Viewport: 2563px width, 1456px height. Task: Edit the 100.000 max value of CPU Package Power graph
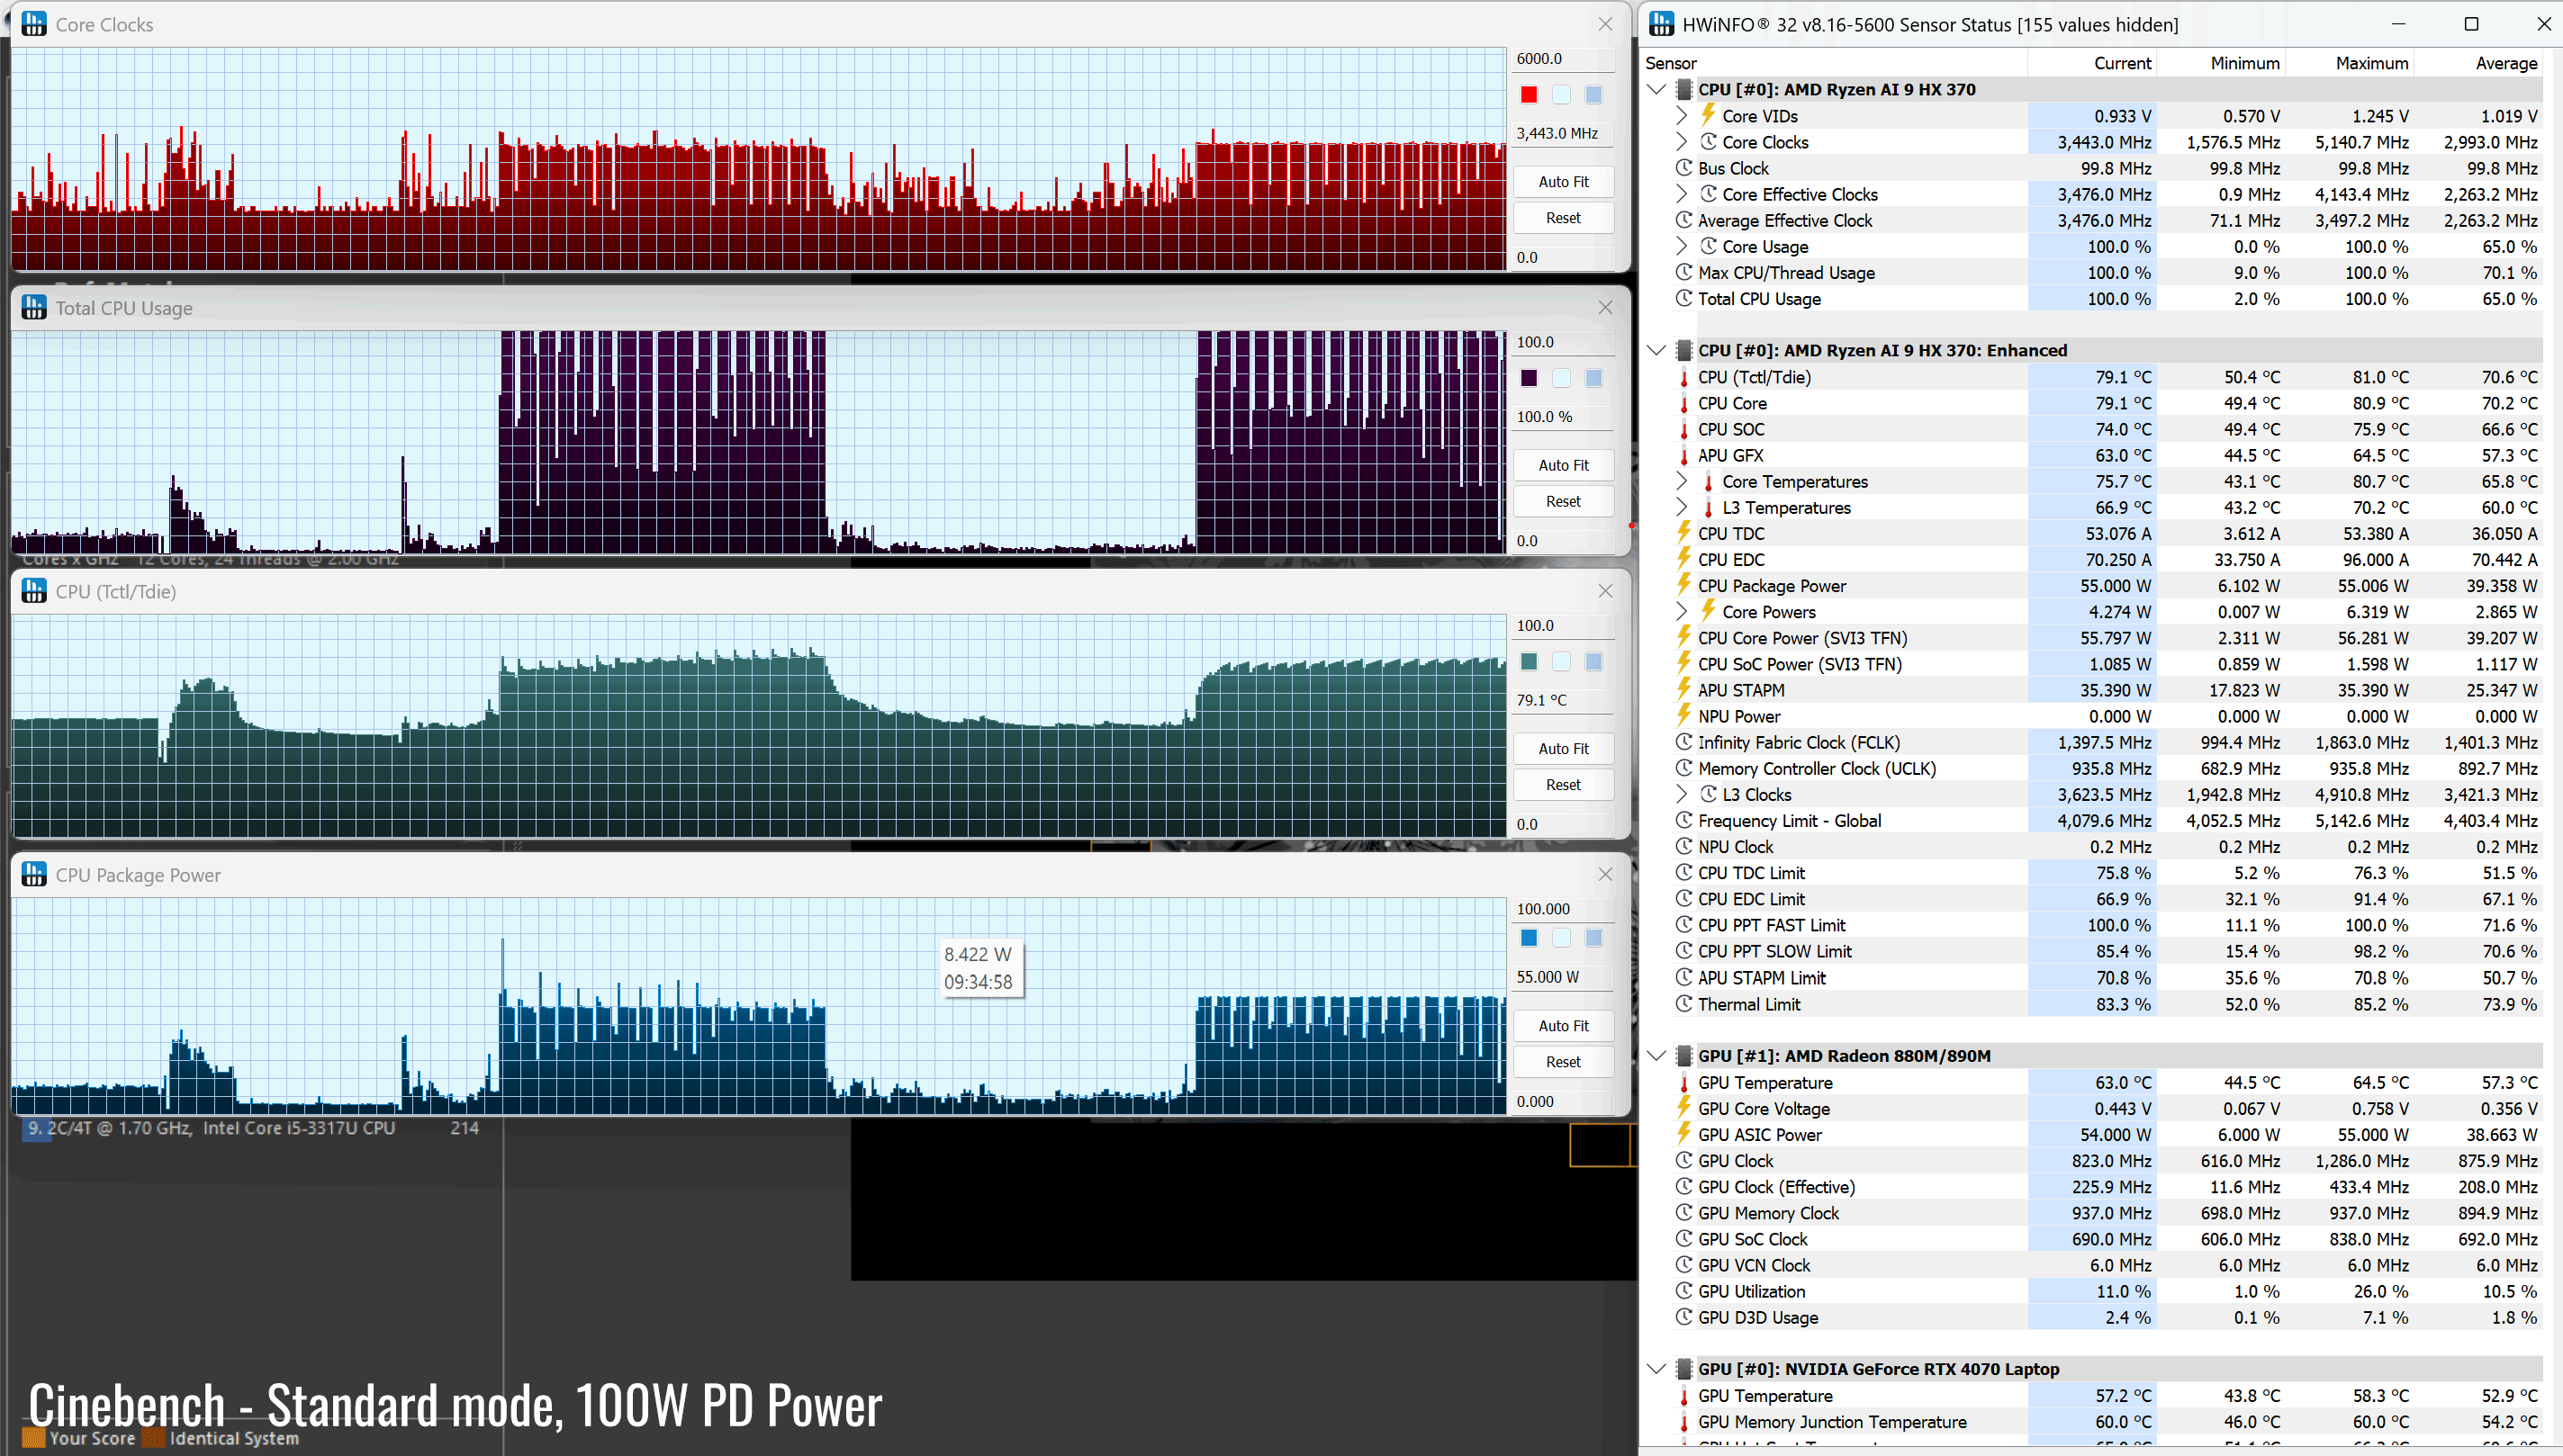click(1563, 909)
